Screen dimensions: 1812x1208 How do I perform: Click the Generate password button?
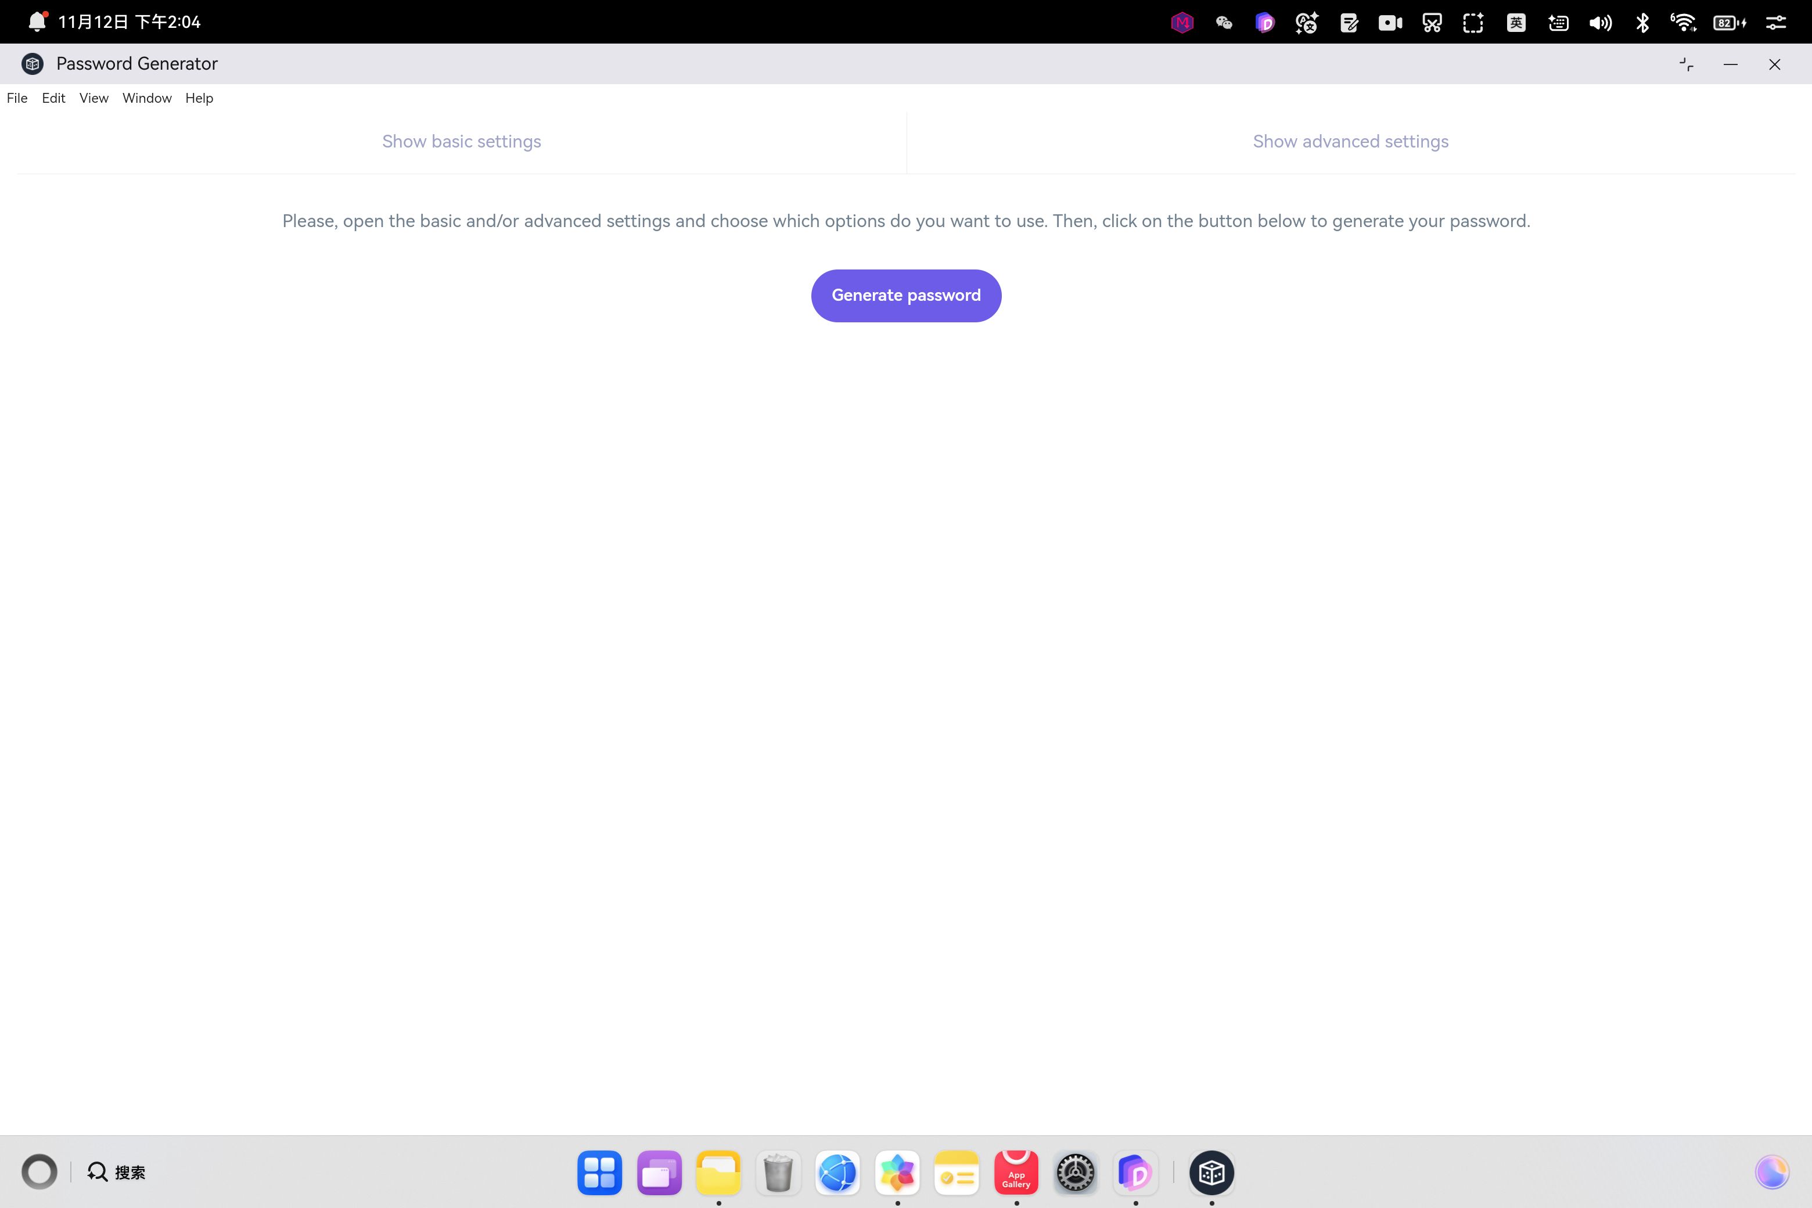pyautogui.click(x=906, y=296)
